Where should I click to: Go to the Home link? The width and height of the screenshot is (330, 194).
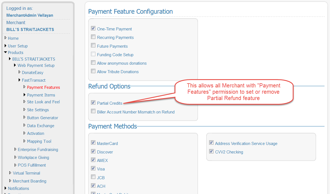coord(13,38)
